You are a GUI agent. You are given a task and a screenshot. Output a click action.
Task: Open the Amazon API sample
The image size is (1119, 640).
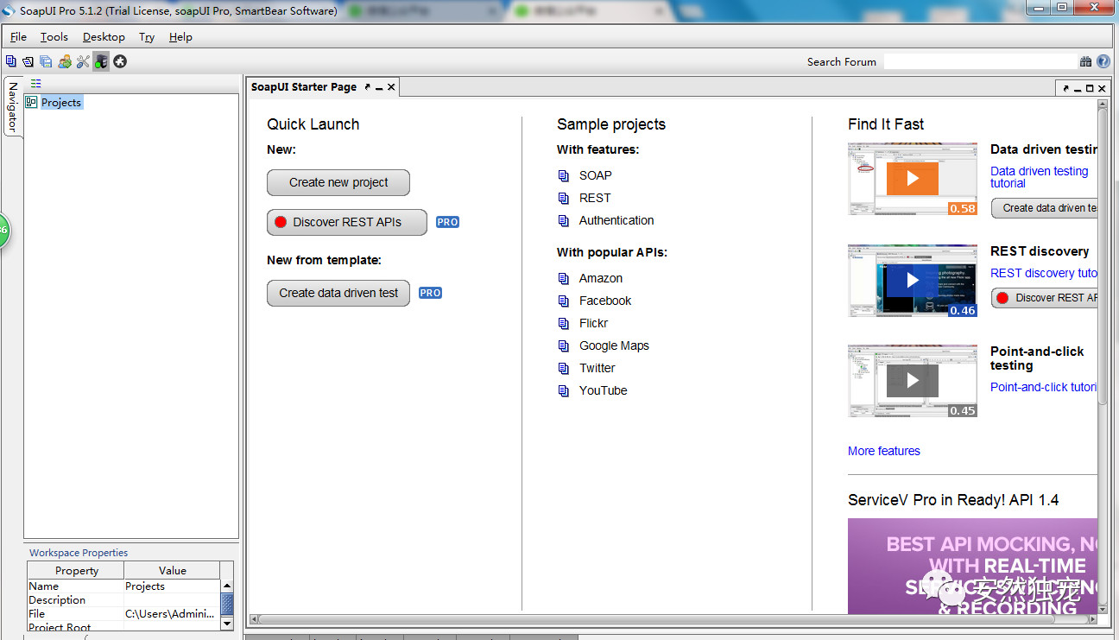pyautogui.click(x=601, y=278)
